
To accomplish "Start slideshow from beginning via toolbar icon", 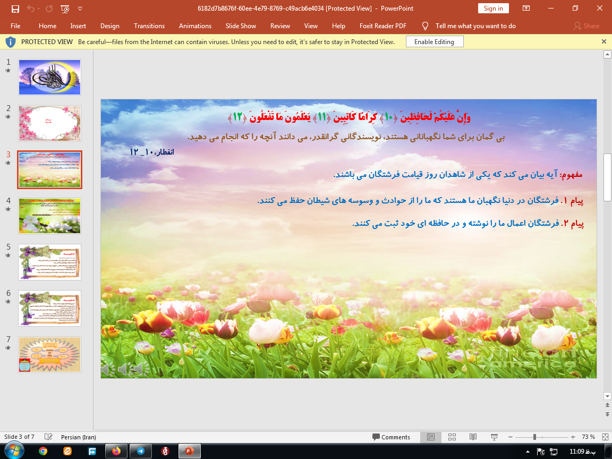I will pyautogui.click(x=65, y=8).
